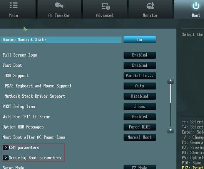Toggle Fast Boot Enabled setting
204x169 pixels.
140,65
